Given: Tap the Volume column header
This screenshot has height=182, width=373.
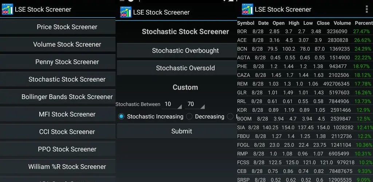Looking at the screenshot, I should (x=342, y=23).
